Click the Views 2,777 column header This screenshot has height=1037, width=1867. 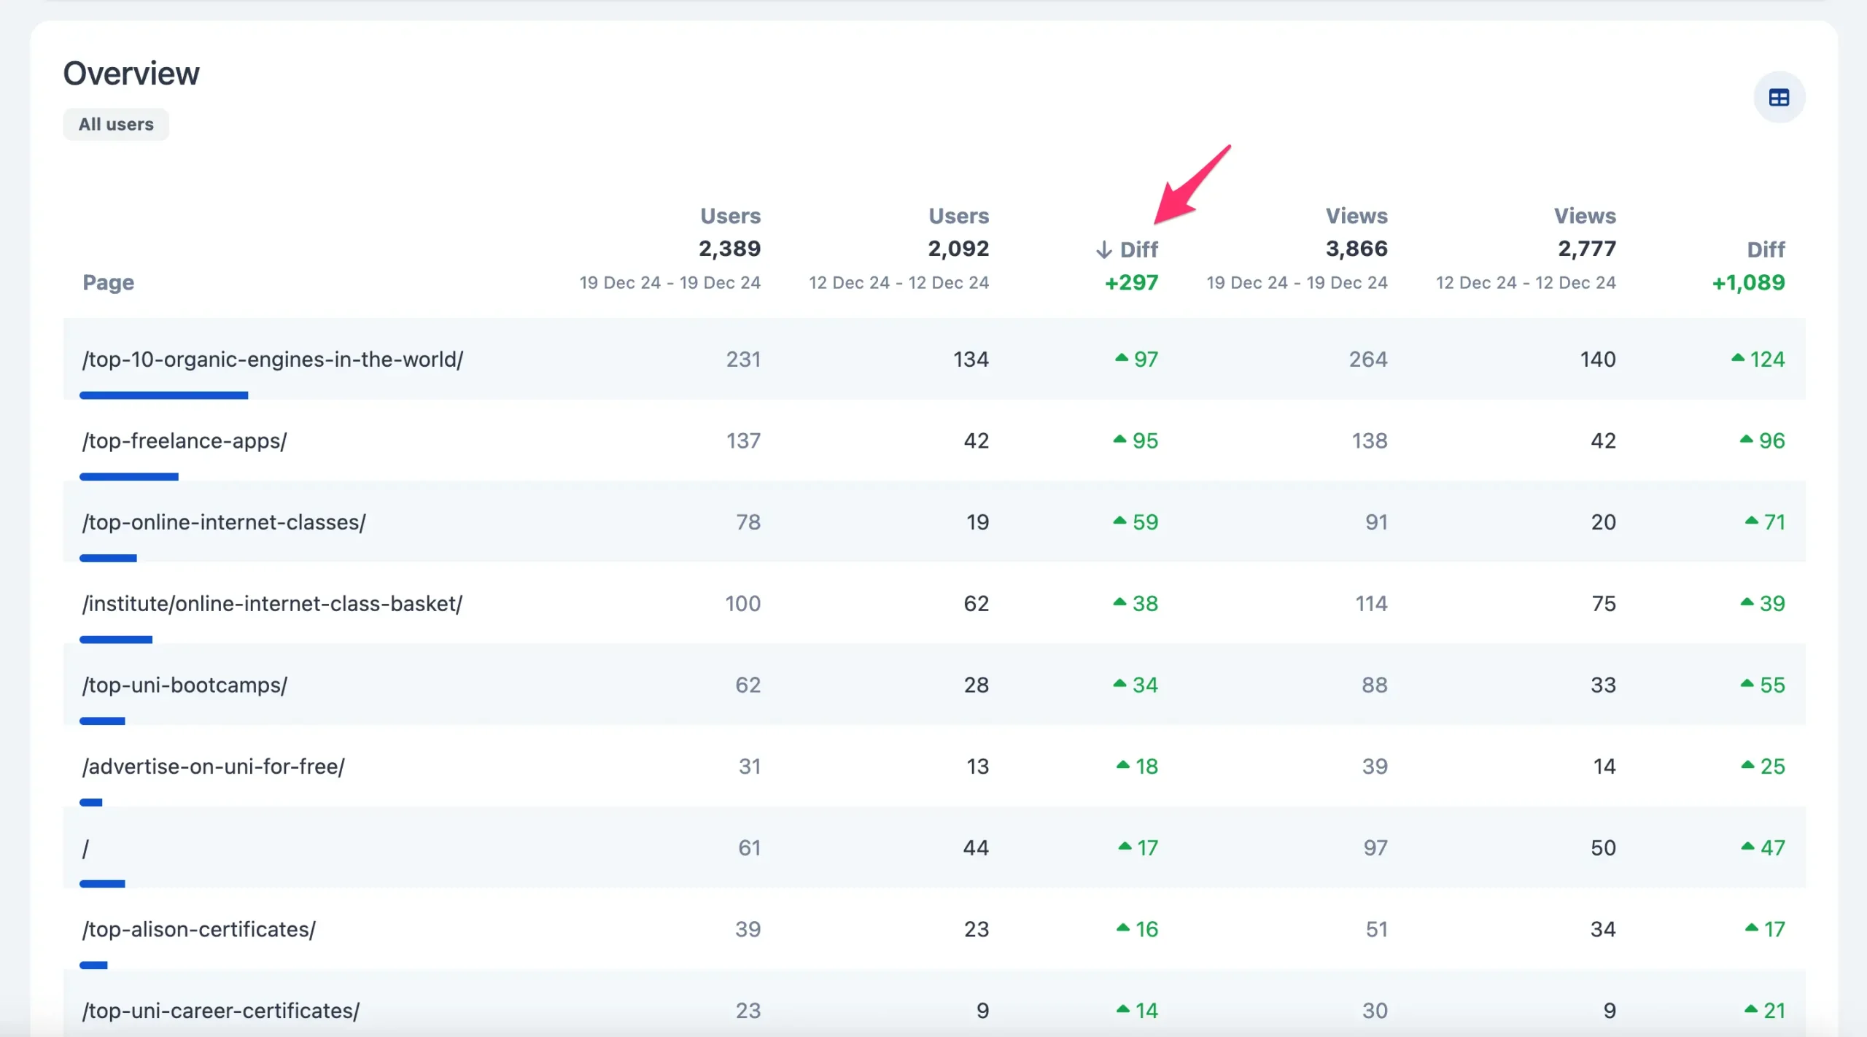(x=1526, y=249)
